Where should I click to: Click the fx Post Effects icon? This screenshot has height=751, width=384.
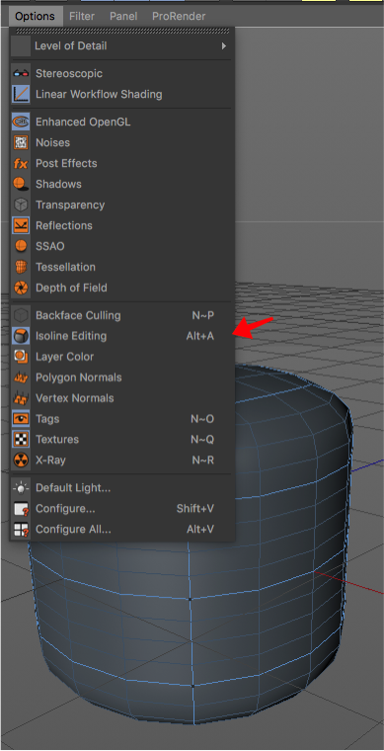pyautogui.click(x=21, y=163)
